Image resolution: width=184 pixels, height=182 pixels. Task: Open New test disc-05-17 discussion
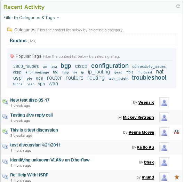[x=30, y=100]
